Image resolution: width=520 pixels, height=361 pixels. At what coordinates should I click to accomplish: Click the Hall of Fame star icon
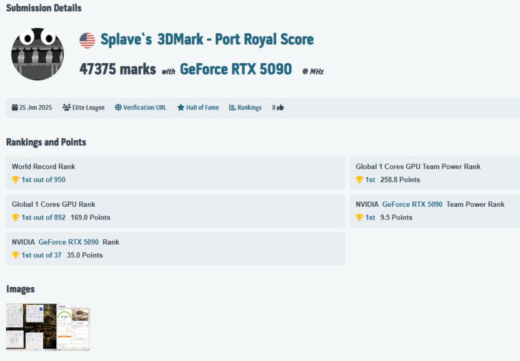(181, 107)
